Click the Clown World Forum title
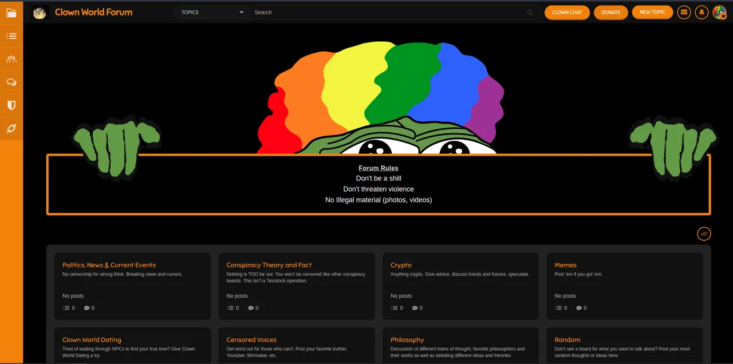Viewport: 733px width, 364px height. coord(93,12)
